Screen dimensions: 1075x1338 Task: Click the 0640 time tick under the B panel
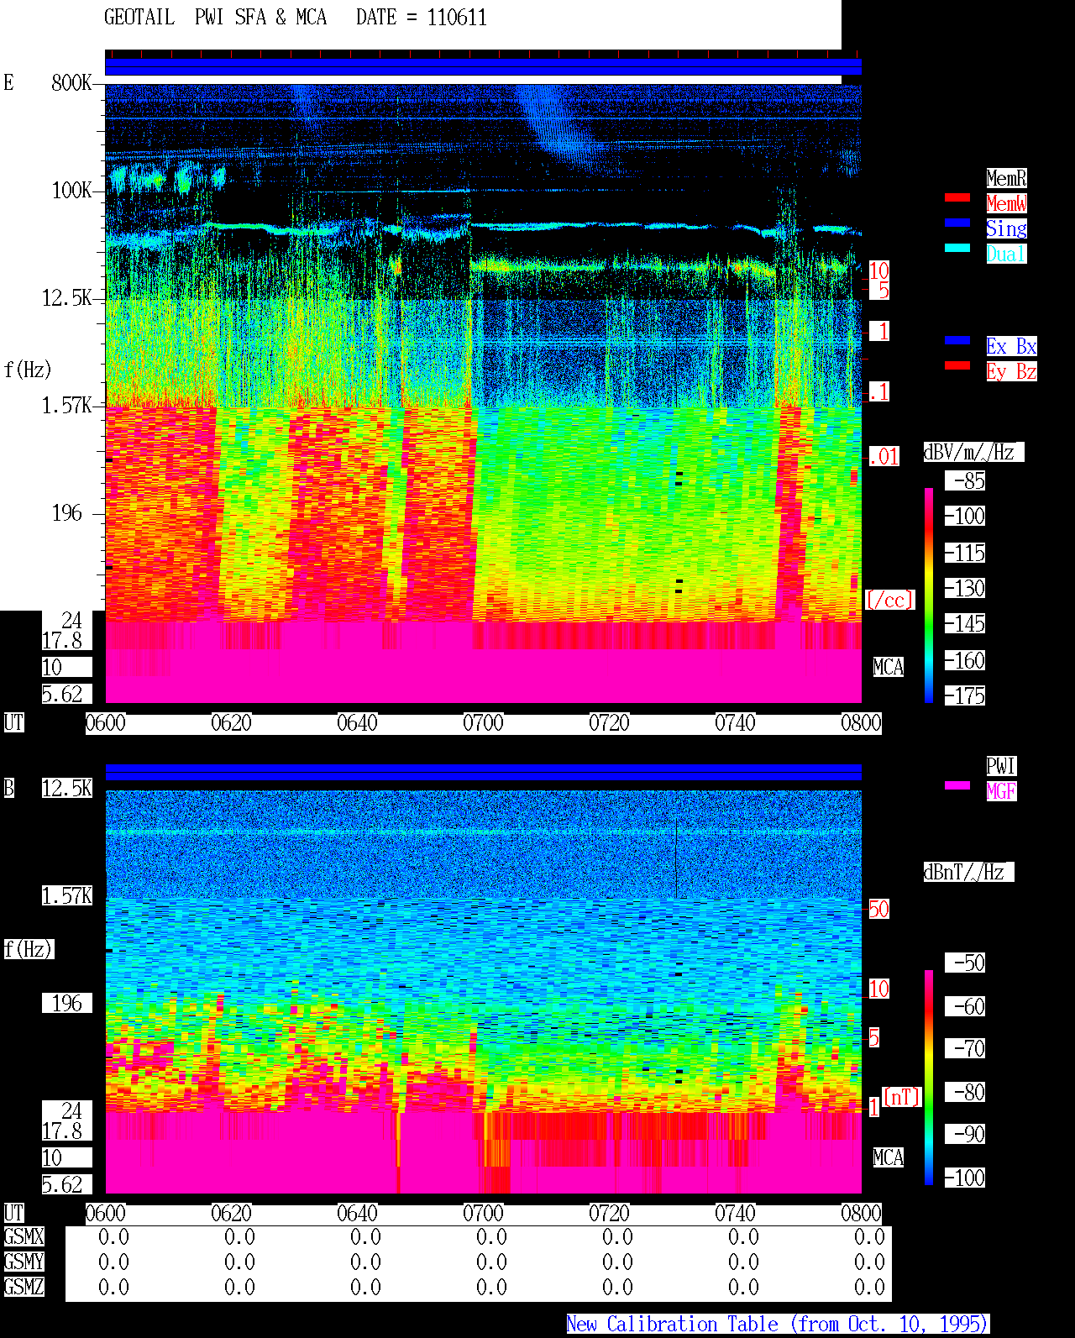click(357, 1213)
